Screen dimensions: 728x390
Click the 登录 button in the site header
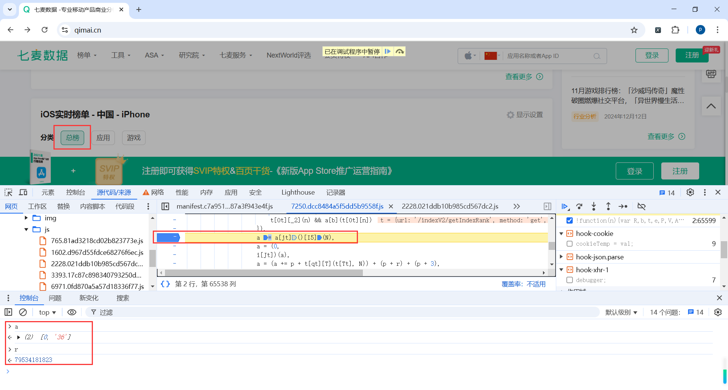pos(652,55)
